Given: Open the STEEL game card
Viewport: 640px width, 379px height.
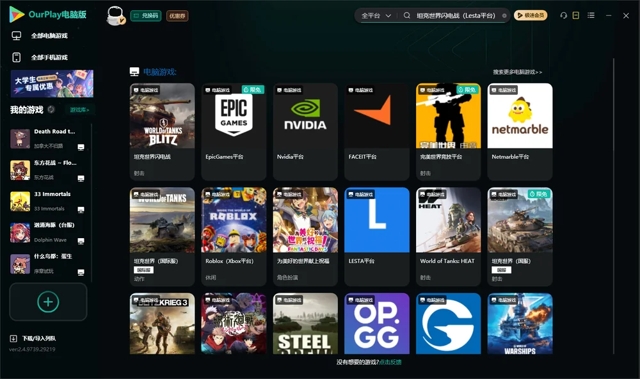Looking at the screenshot, I should click(305, 323).
